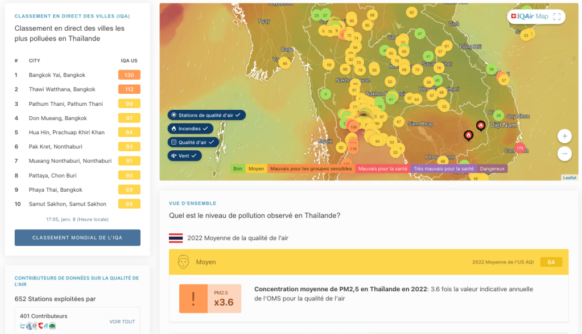
Task: Click the Leaflet attribution link
Action: (569, 178)
